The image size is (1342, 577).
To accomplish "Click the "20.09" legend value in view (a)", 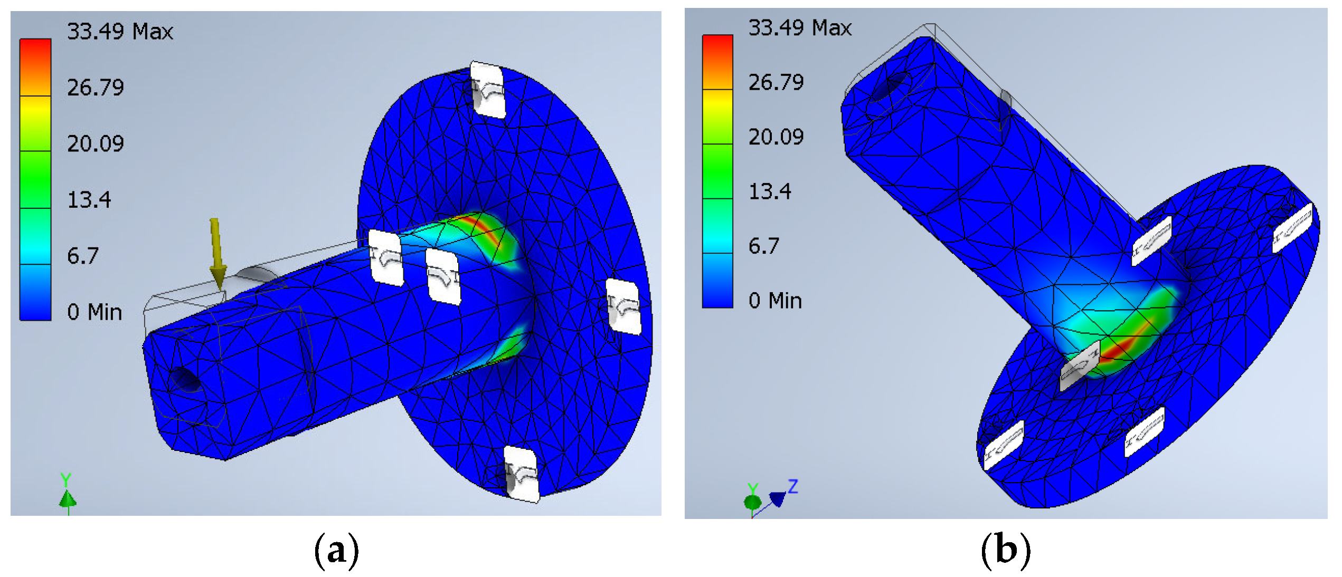I will pyautogui.click(x=96, y=144).
